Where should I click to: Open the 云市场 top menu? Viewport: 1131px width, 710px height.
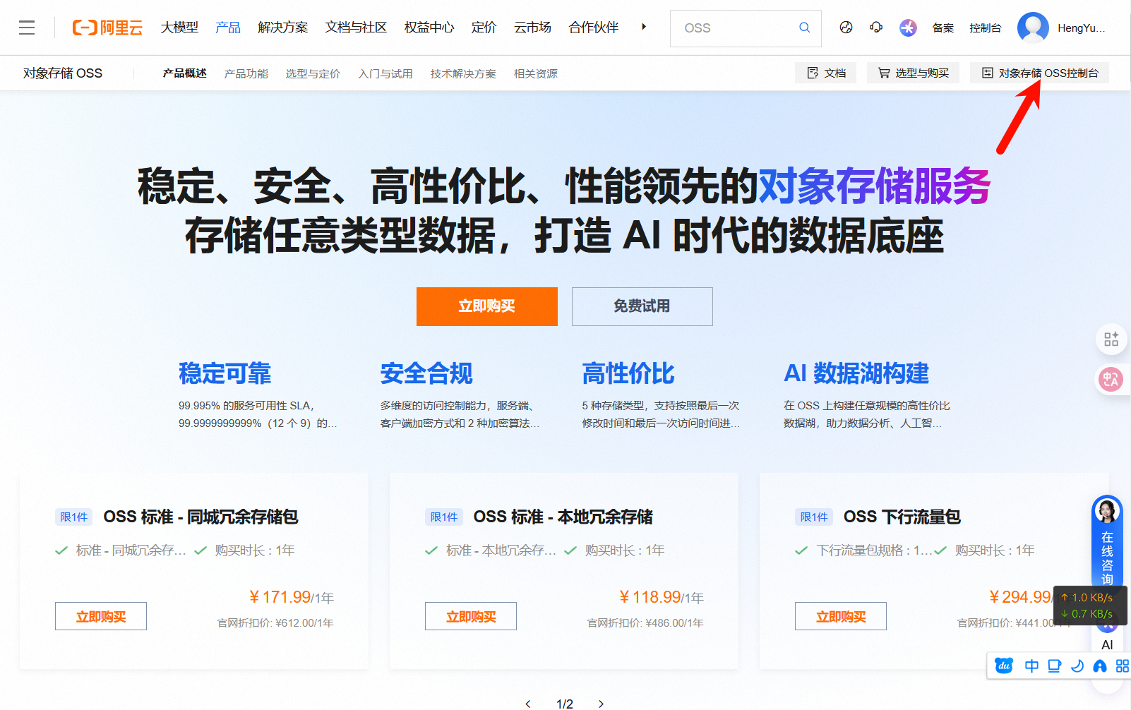[532, 28]
